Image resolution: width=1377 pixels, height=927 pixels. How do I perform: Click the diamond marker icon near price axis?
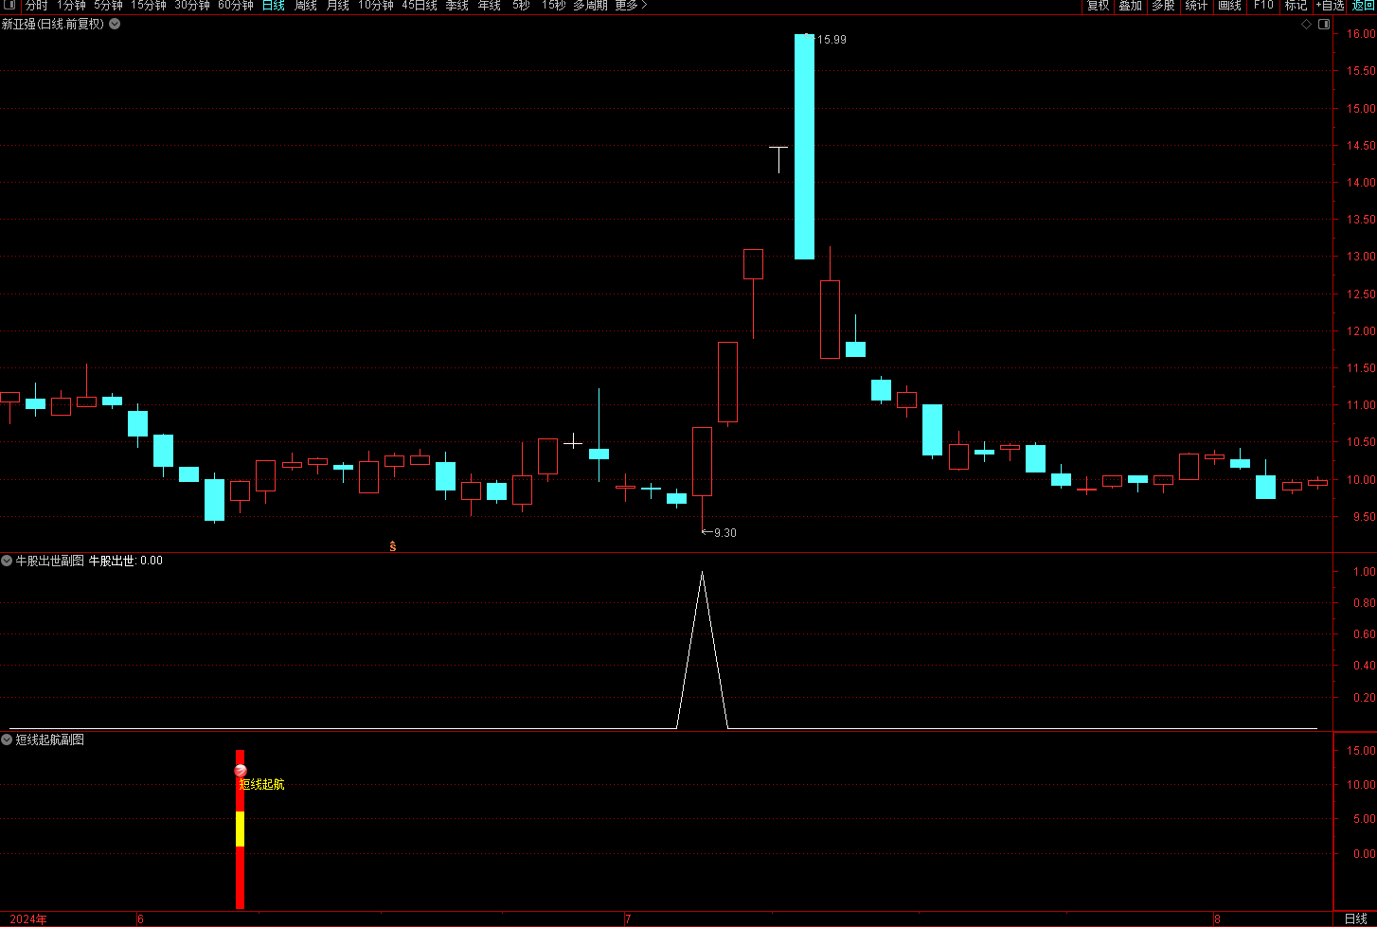point(1305,24)
